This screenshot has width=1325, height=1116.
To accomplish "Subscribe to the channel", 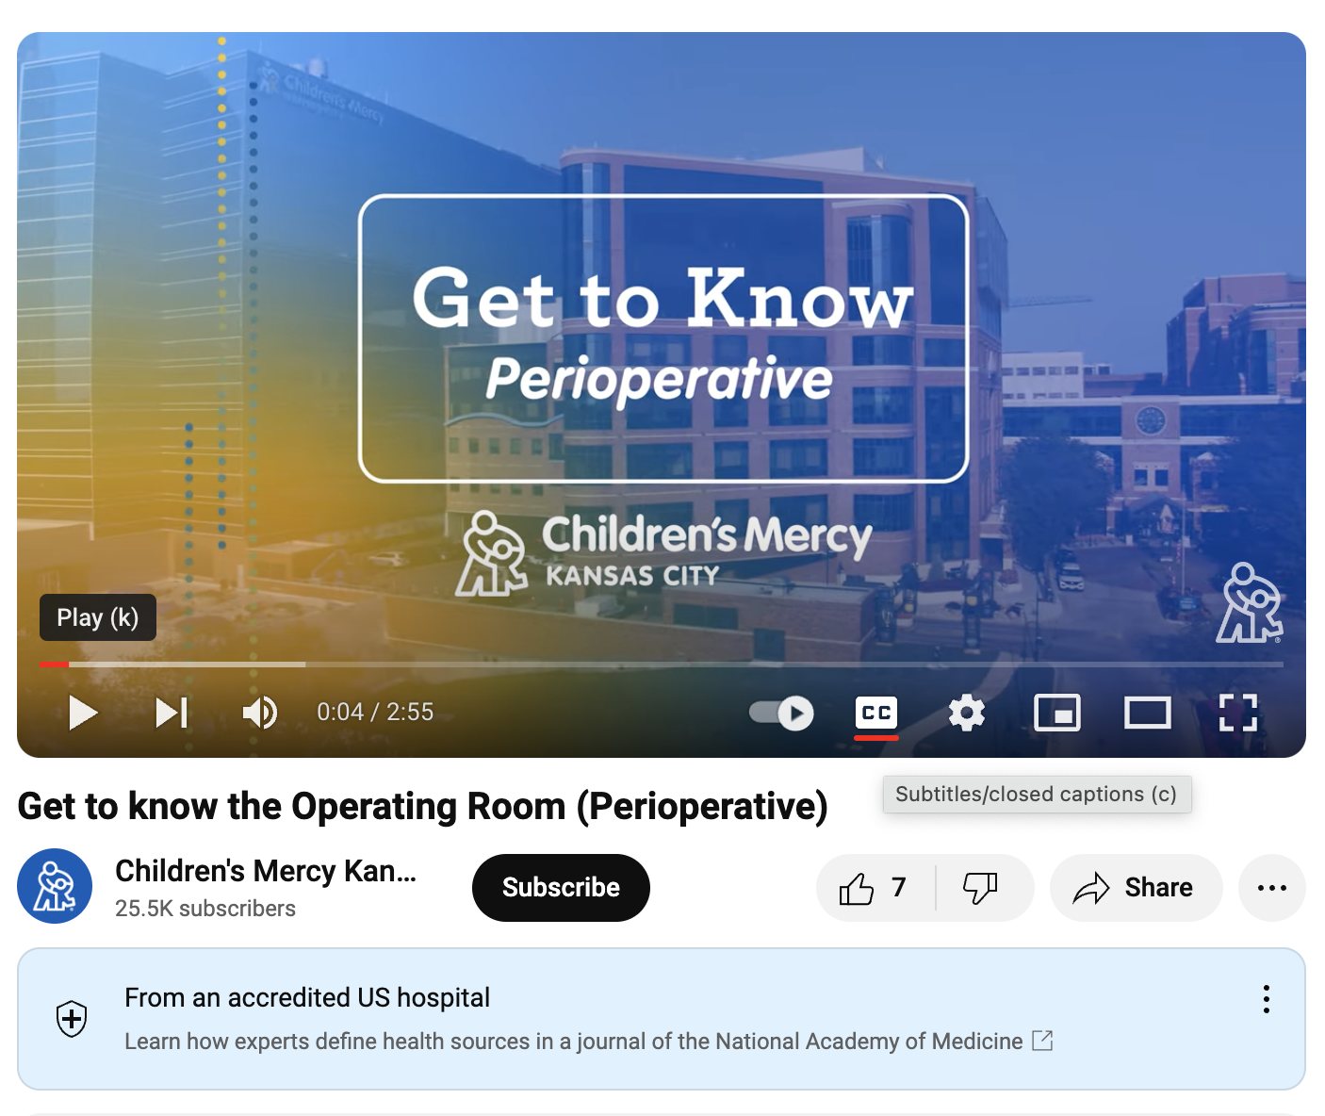I will click(561, 888).
